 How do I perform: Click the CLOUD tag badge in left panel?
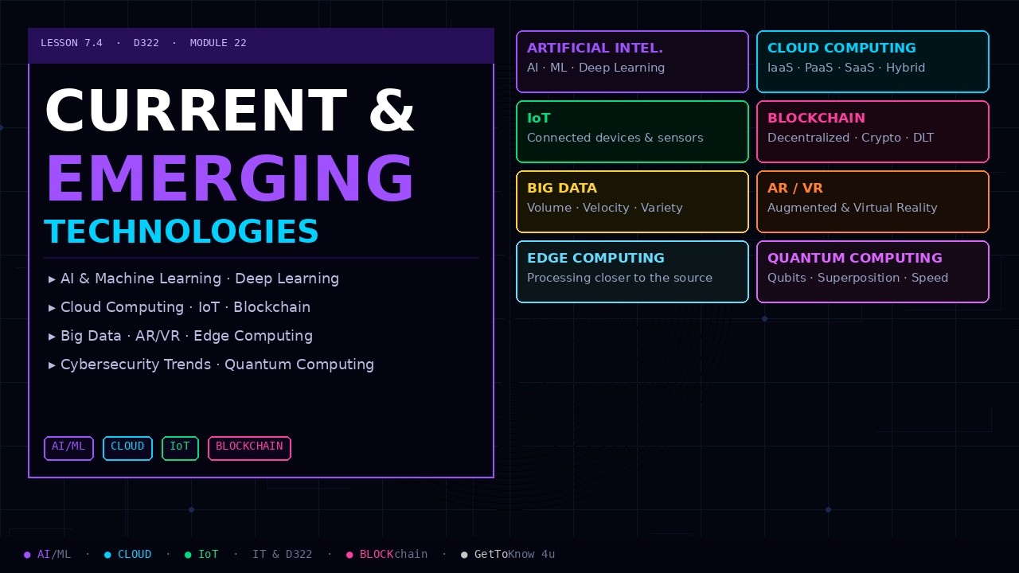click(127, 448)
